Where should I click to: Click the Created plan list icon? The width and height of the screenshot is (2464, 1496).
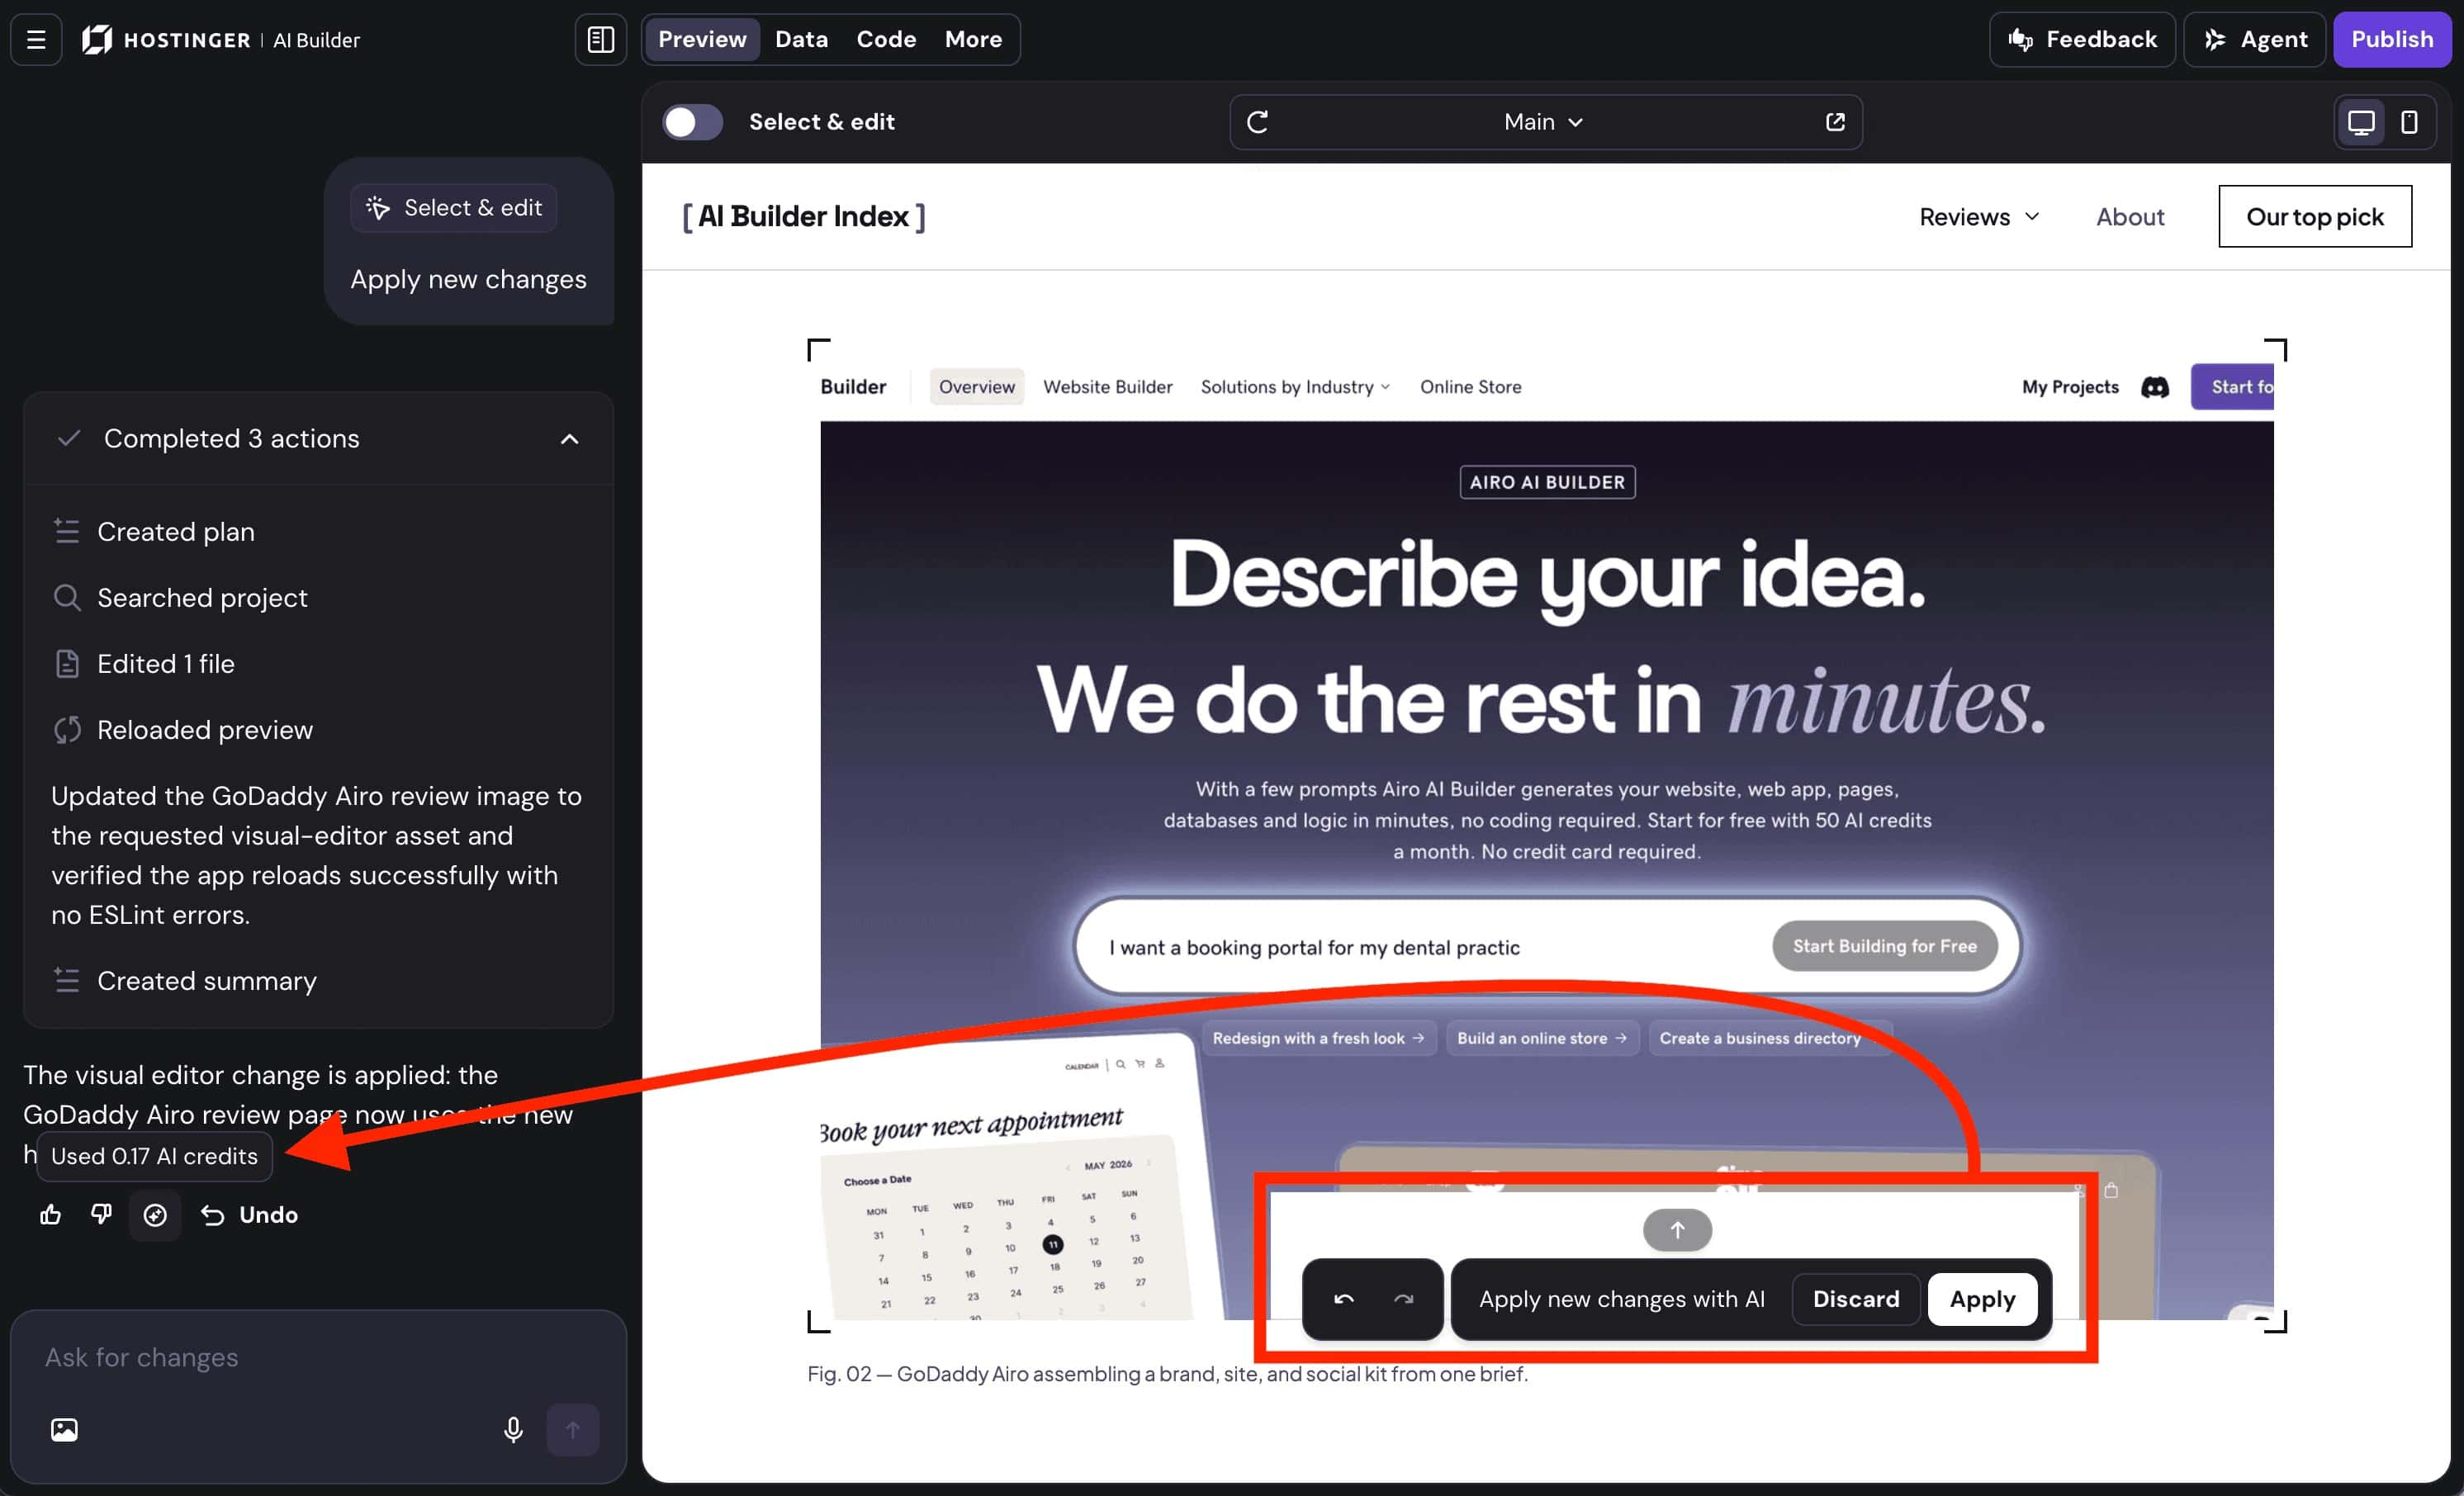67,531
